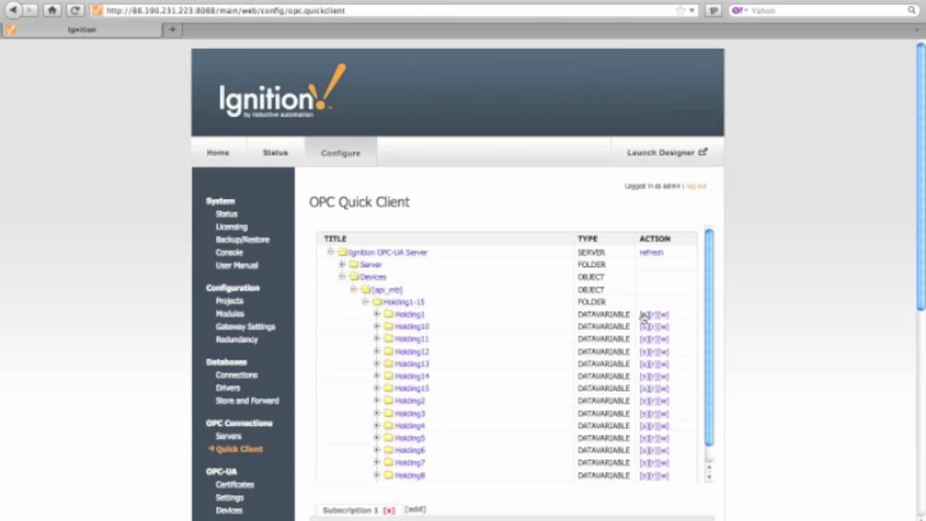
Task: Click the refresh action for OPC-UA Server
Action: [651, 252]
